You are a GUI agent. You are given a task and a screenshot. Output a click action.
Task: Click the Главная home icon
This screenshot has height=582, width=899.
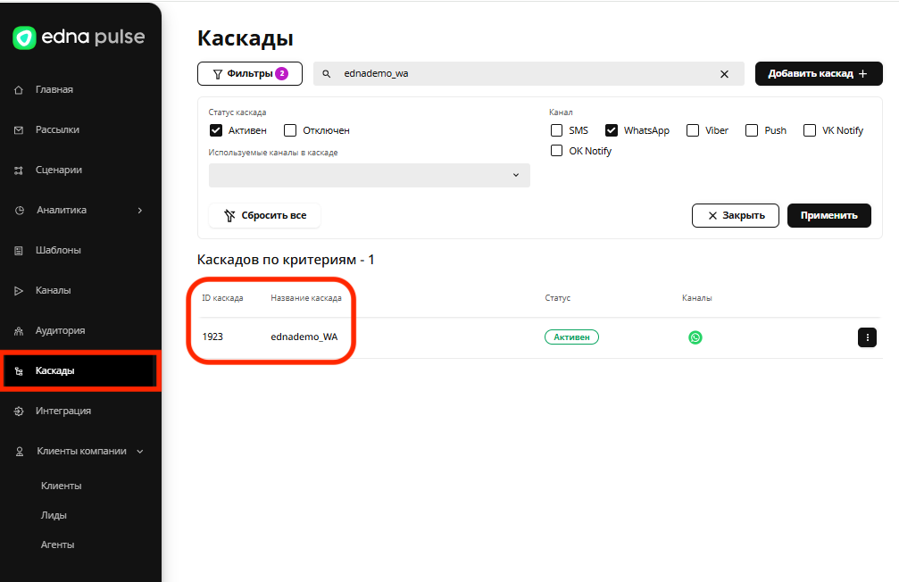pos(19,90)
